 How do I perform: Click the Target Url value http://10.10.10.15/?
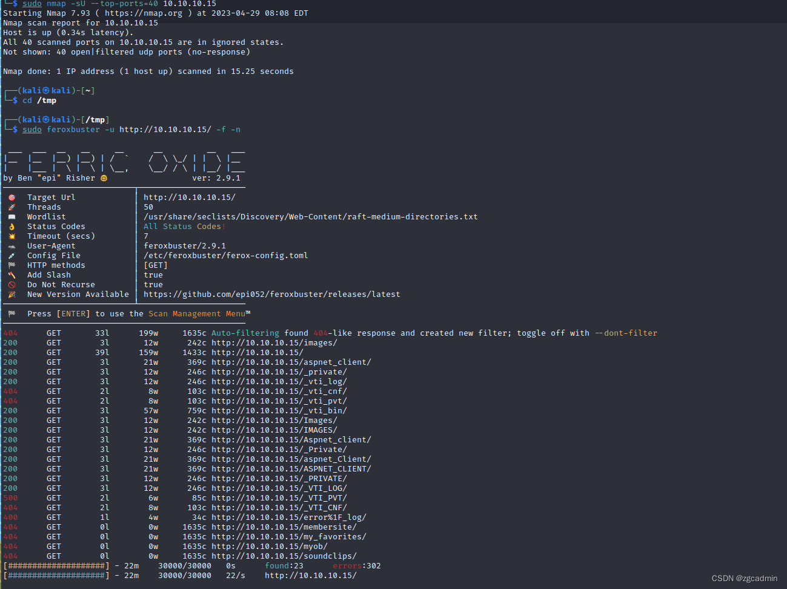click(x=190, y=198)
